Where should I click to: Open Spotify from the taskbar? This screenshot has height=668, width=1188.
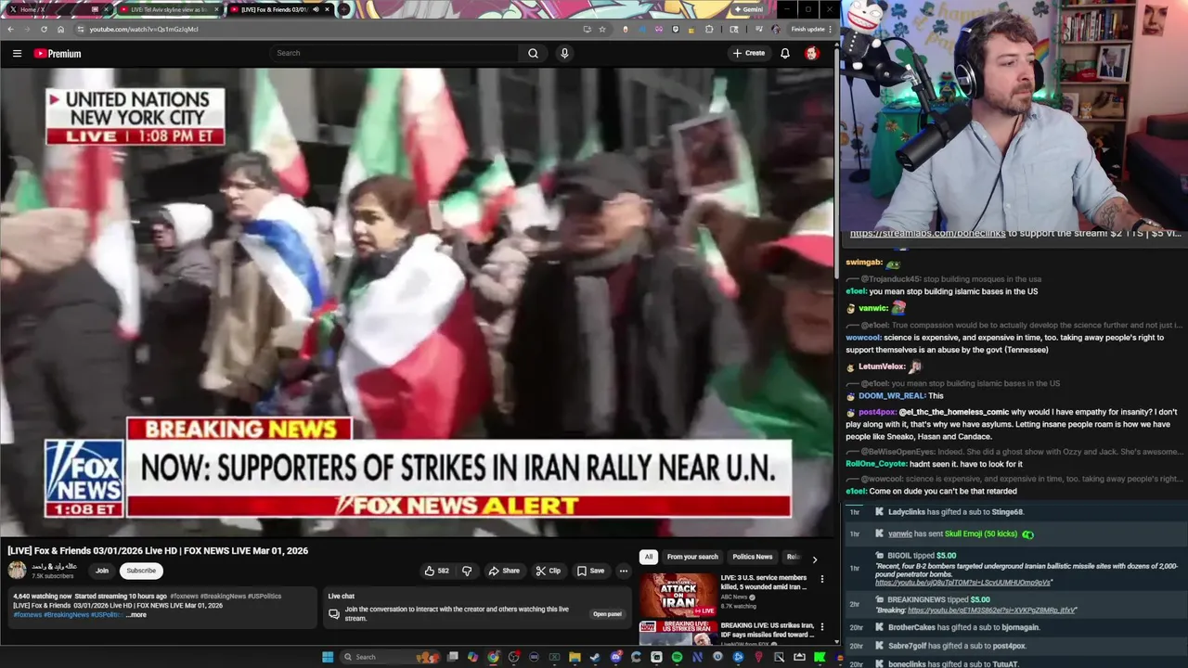point(677,657)
